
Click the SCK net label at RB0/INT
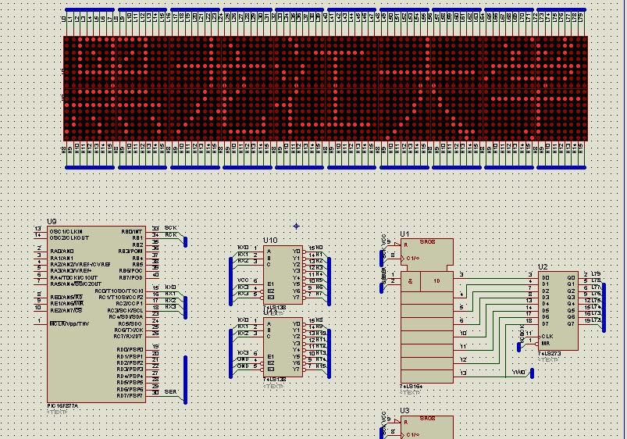tap(169, 228)
